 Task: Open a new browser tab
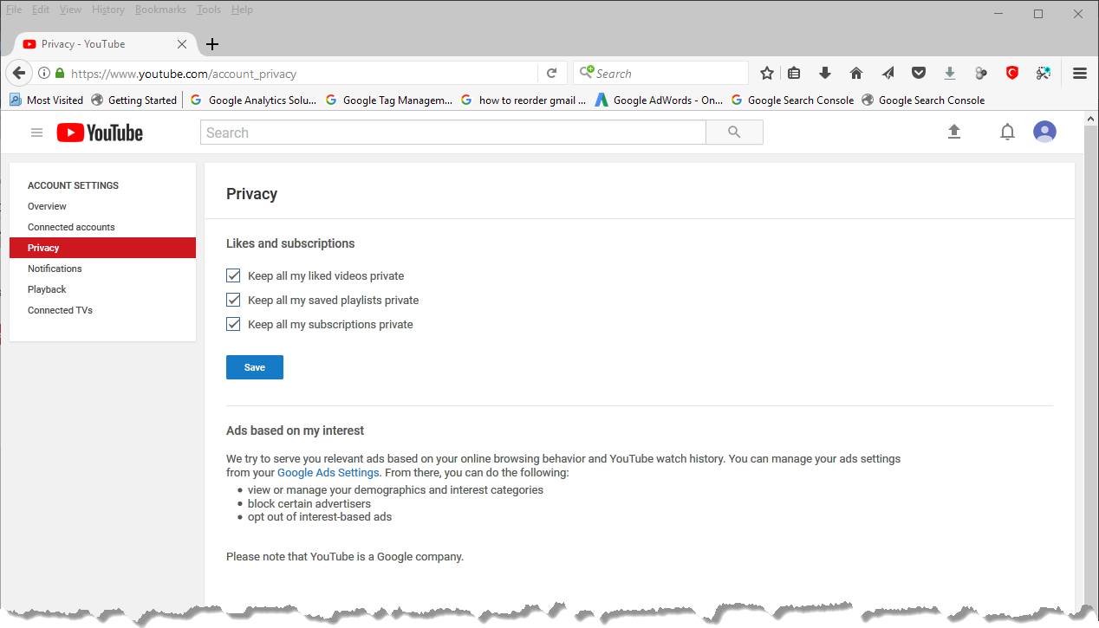pyautogui.click(x=212, y=44)
